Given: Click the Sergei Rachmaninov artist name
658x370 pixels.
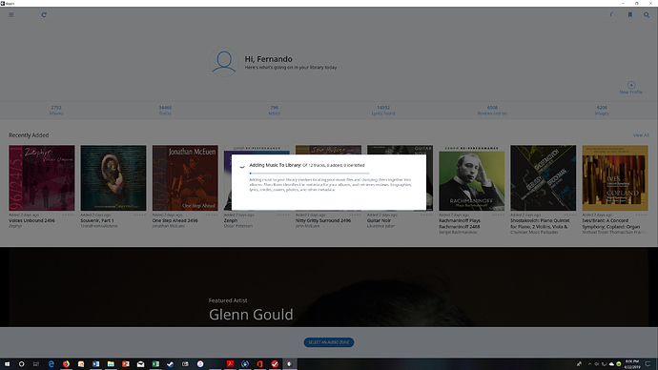Looking at the screenshot, I should pos(458,232).
